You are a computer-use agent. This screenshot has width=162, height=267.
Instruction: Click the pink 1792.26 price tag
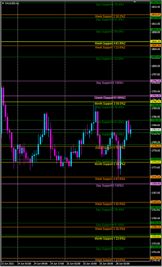[156, 96]
